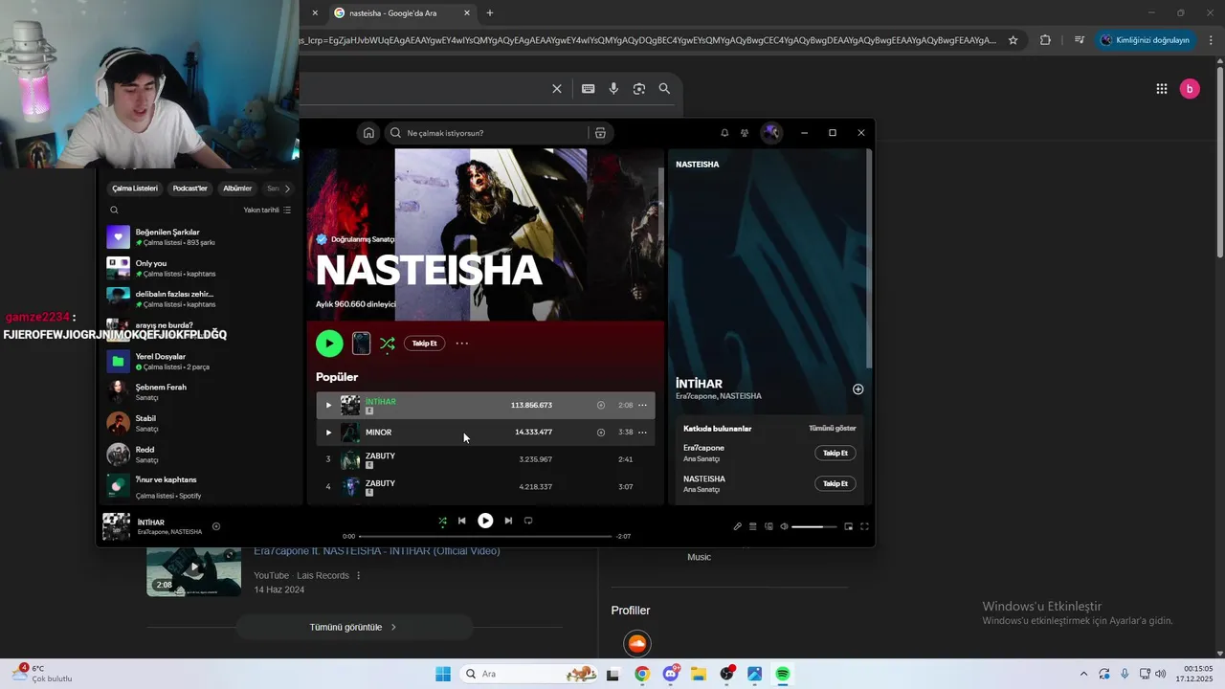Screen dimensions: 1225x689
Task: Select ZABUTY track with 3.235.967 plays
Action: click(x=486, y=459)
